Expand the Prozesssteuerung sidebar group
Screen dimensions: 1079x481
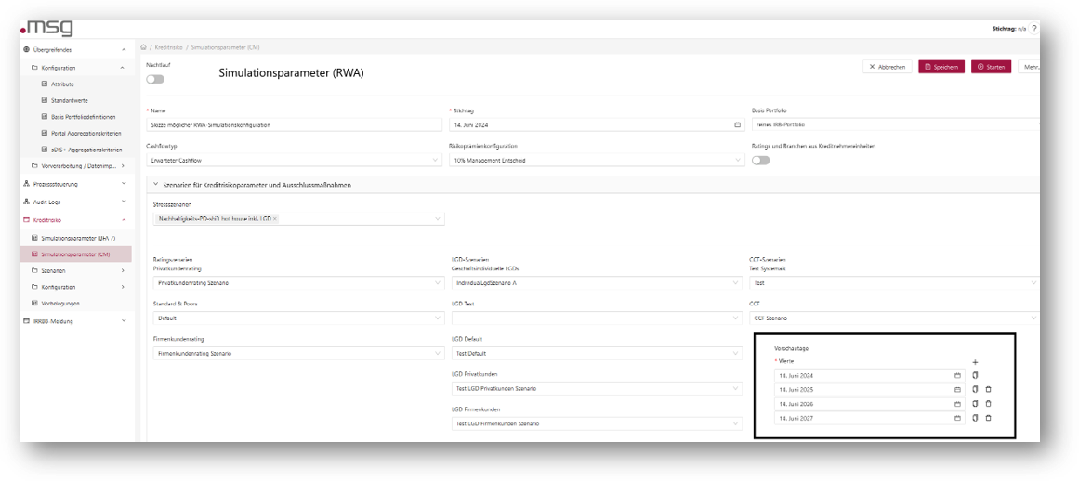(124, 184)
